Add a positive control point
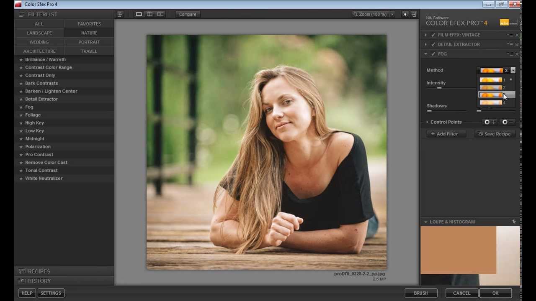Image resolution: width=536 pixels, height=301 pixels. pos(490,122)
